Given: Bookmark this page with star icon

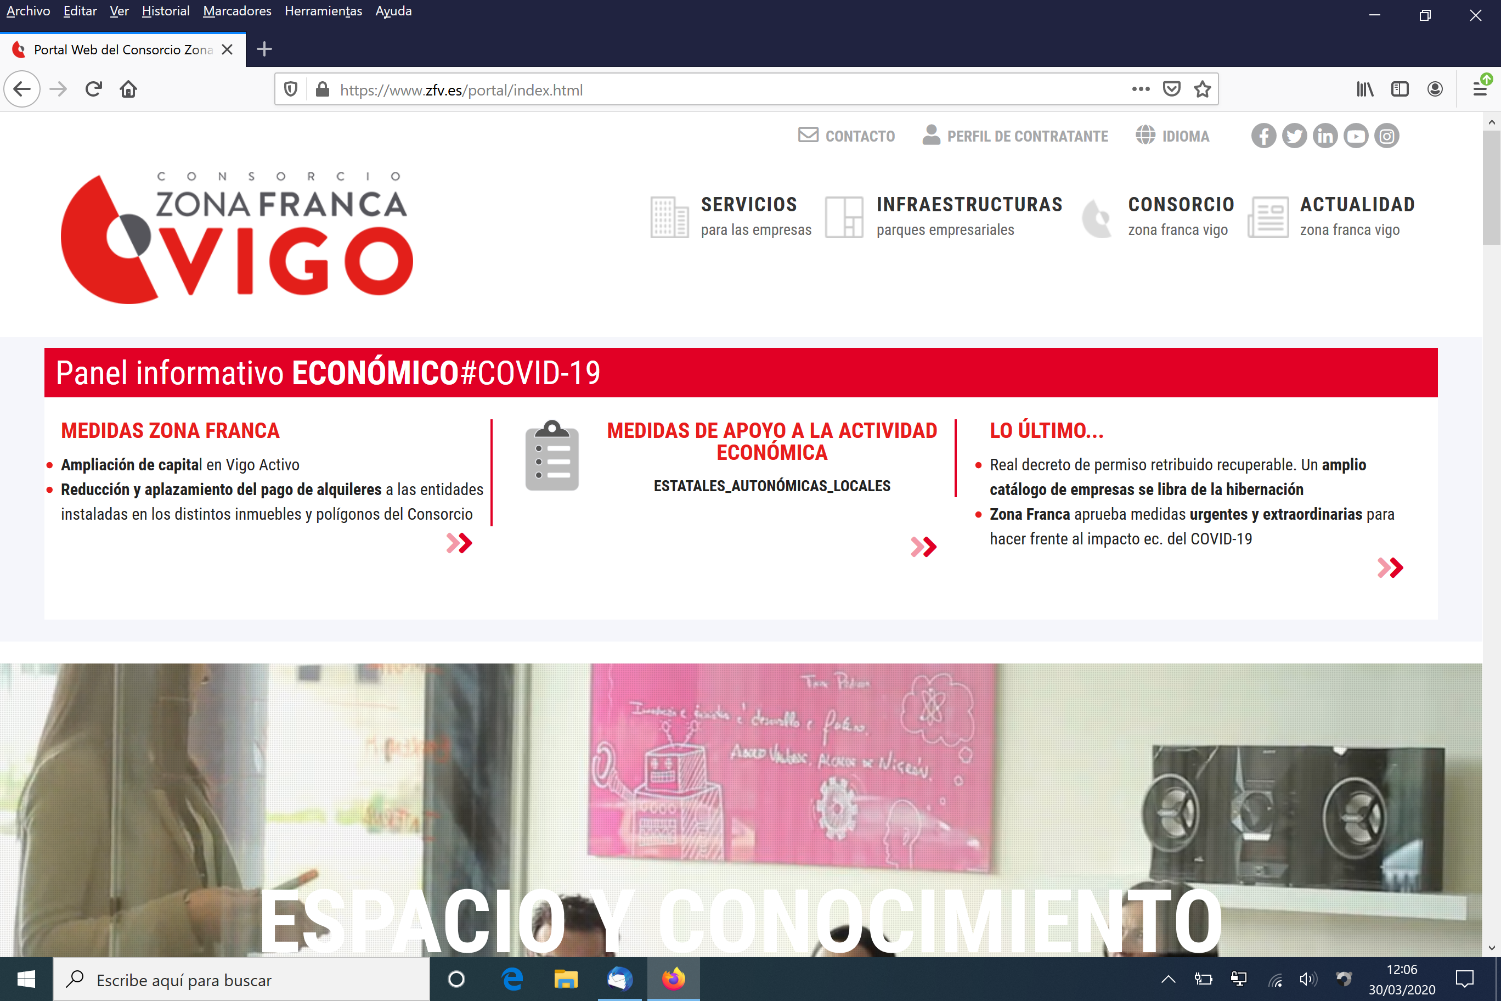Looking at the screenshot, I should pos(1203,89).
